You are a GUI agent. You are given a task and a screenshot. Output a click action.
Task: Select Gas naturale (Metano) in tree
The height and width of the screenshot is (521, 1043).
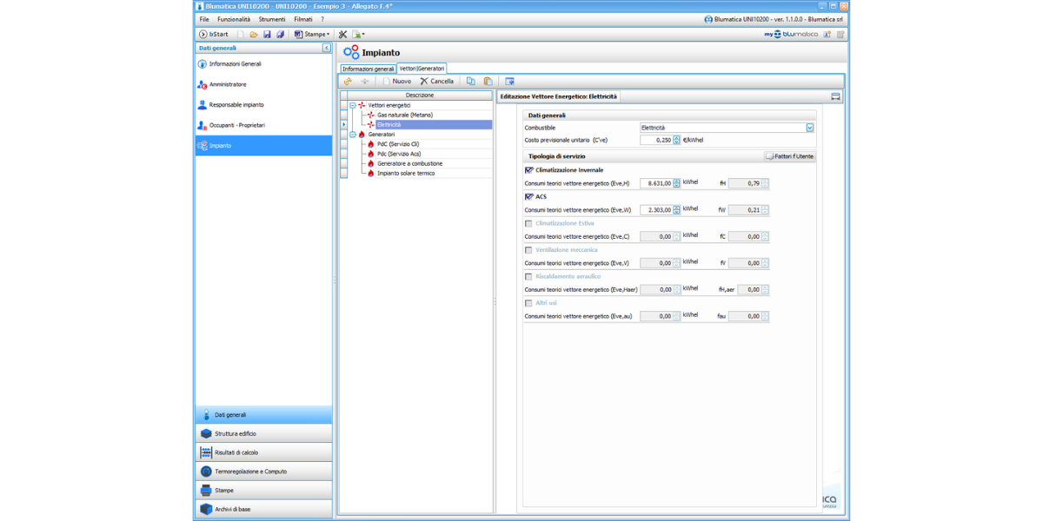pos(404,115)
